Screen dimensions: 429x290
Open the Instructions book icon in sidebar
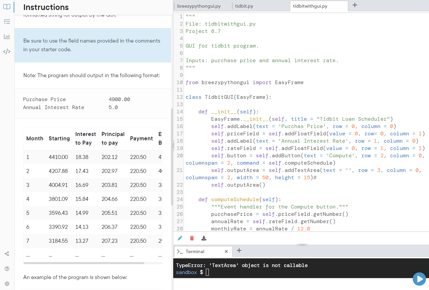[7, 7]
